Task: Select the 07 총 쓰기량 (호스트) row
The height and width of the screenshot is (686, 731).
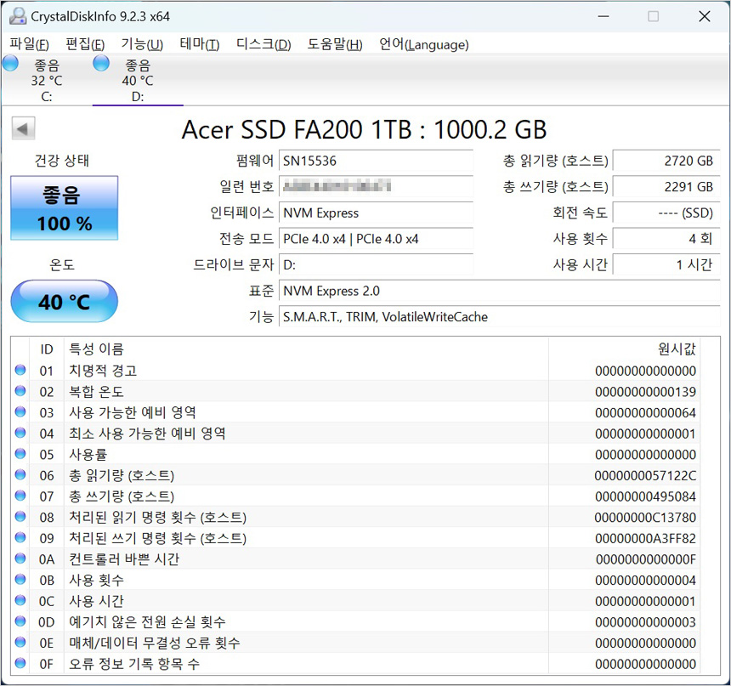Action: [x=121, y=496]
